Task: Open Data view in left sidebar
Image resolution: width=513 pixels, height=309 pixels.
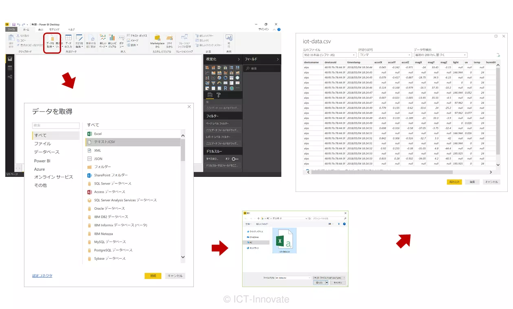Action: (10, 68)
